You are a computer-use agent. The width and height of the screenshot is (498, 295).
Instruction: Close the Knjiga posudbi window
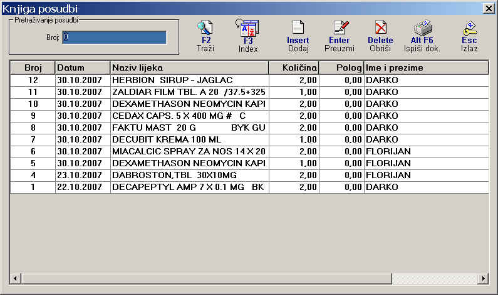pos(489,9)
